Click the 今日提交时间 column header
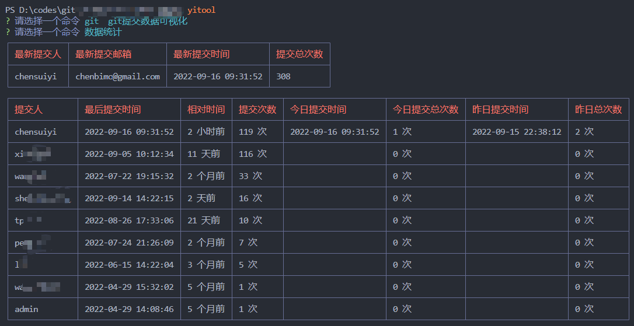The height and width of the screenshot is (326, 634). point(318,110)
